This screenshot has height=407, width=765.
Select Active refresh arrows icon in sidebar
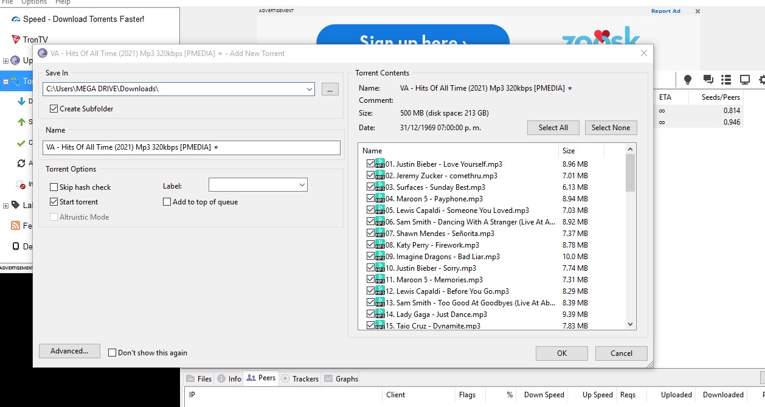22,164
